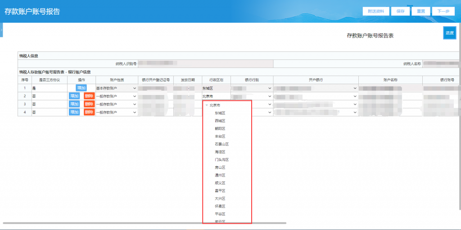Image resolution: width=461 pixels, height=230 pixels.
Task: Open 开户银行 dropdown in row 1
Action: (316, 88)
